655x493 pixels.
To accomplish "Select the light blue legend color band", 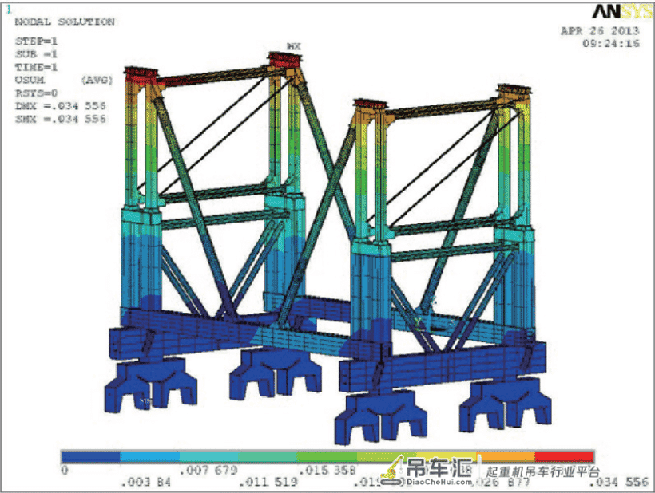I will click(149, 456).
